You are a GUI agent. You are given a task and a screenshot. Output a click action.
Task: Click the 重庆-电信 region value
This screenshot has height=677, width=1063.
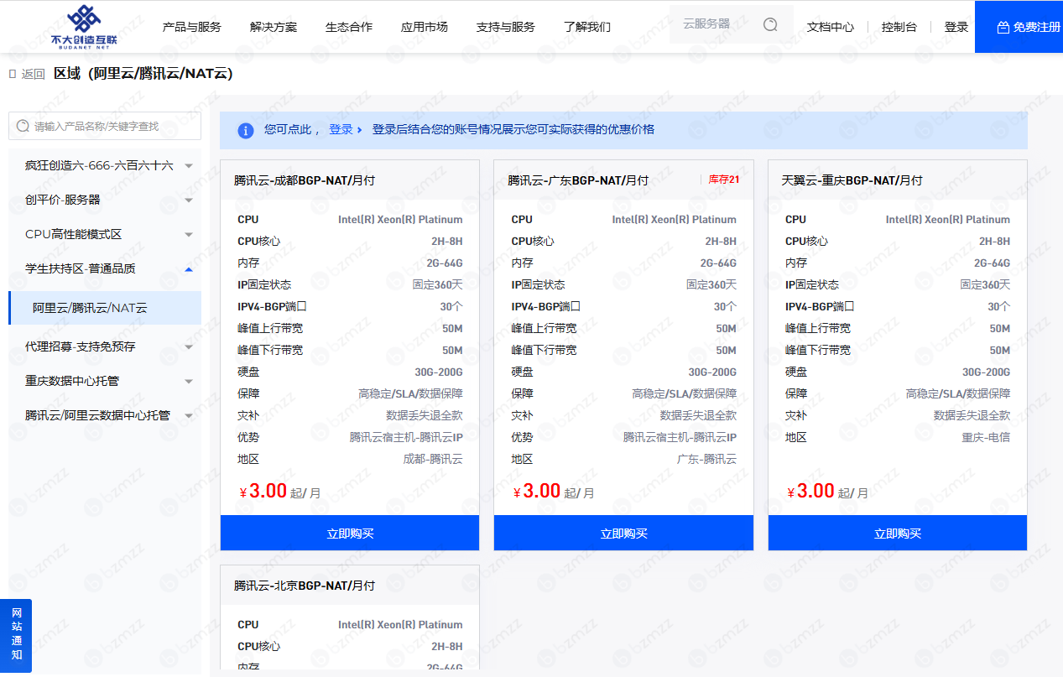(x=986, y=438)
